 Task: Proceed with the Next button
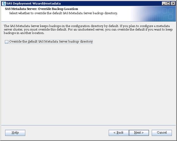tap(139, 133)
